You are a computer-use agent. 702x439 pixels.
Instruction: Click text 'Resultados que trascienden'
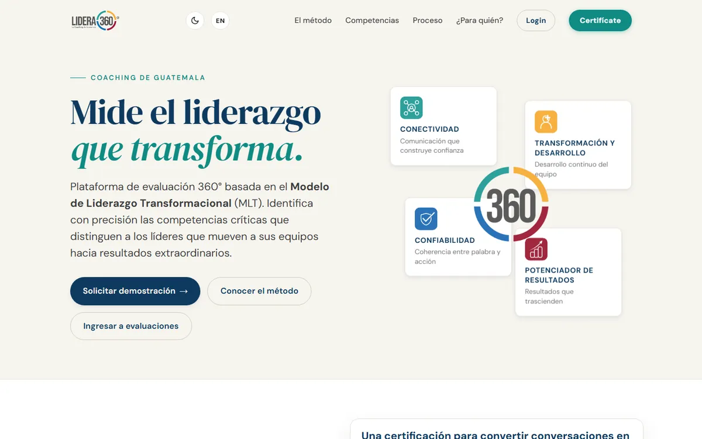coord(549,296)
